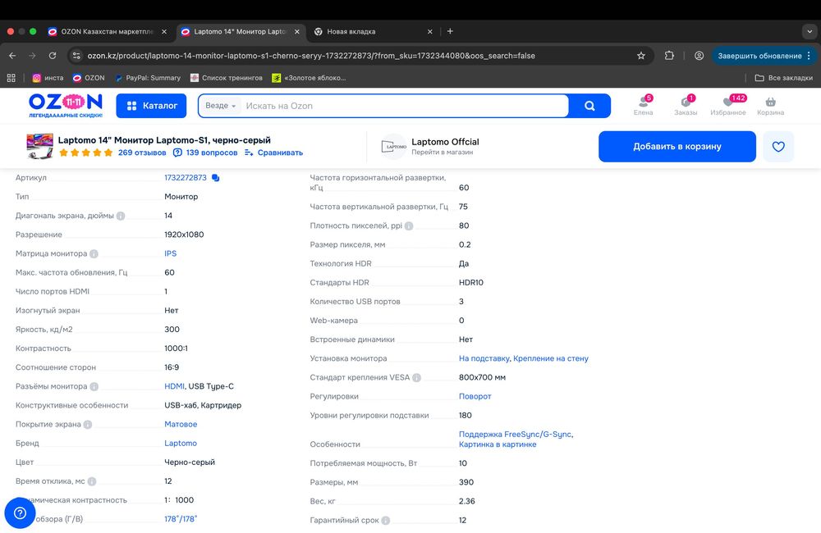Image resolution: width=821 pixels, height=533 pixels.
Task: Copy the article number with copy icon
Action: pyautogui.click(x=215, y=178)
